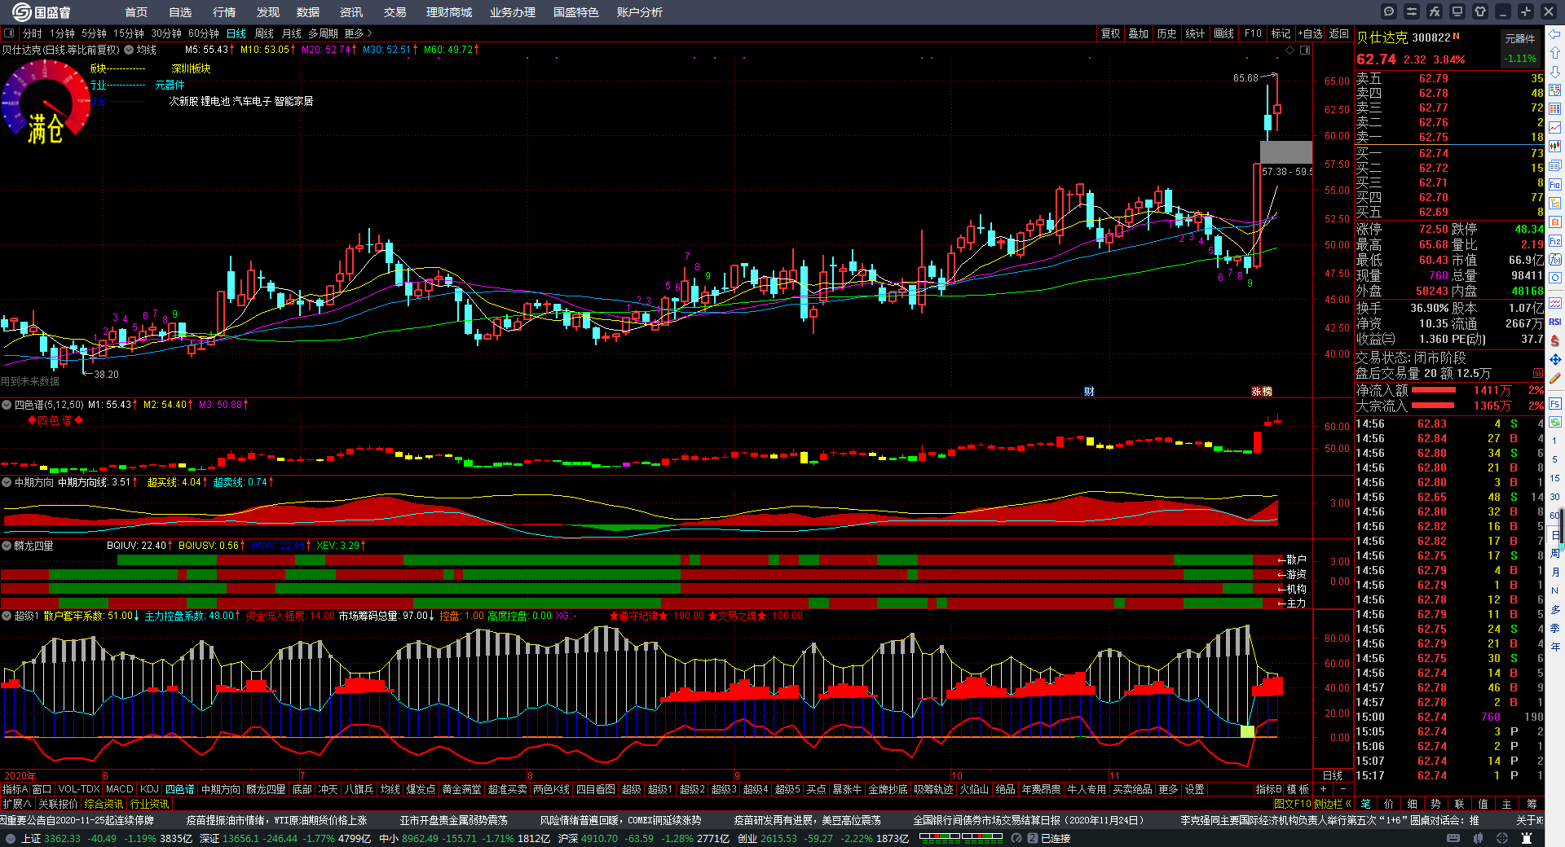Click the 画线 drawing button

(1223, 33)
